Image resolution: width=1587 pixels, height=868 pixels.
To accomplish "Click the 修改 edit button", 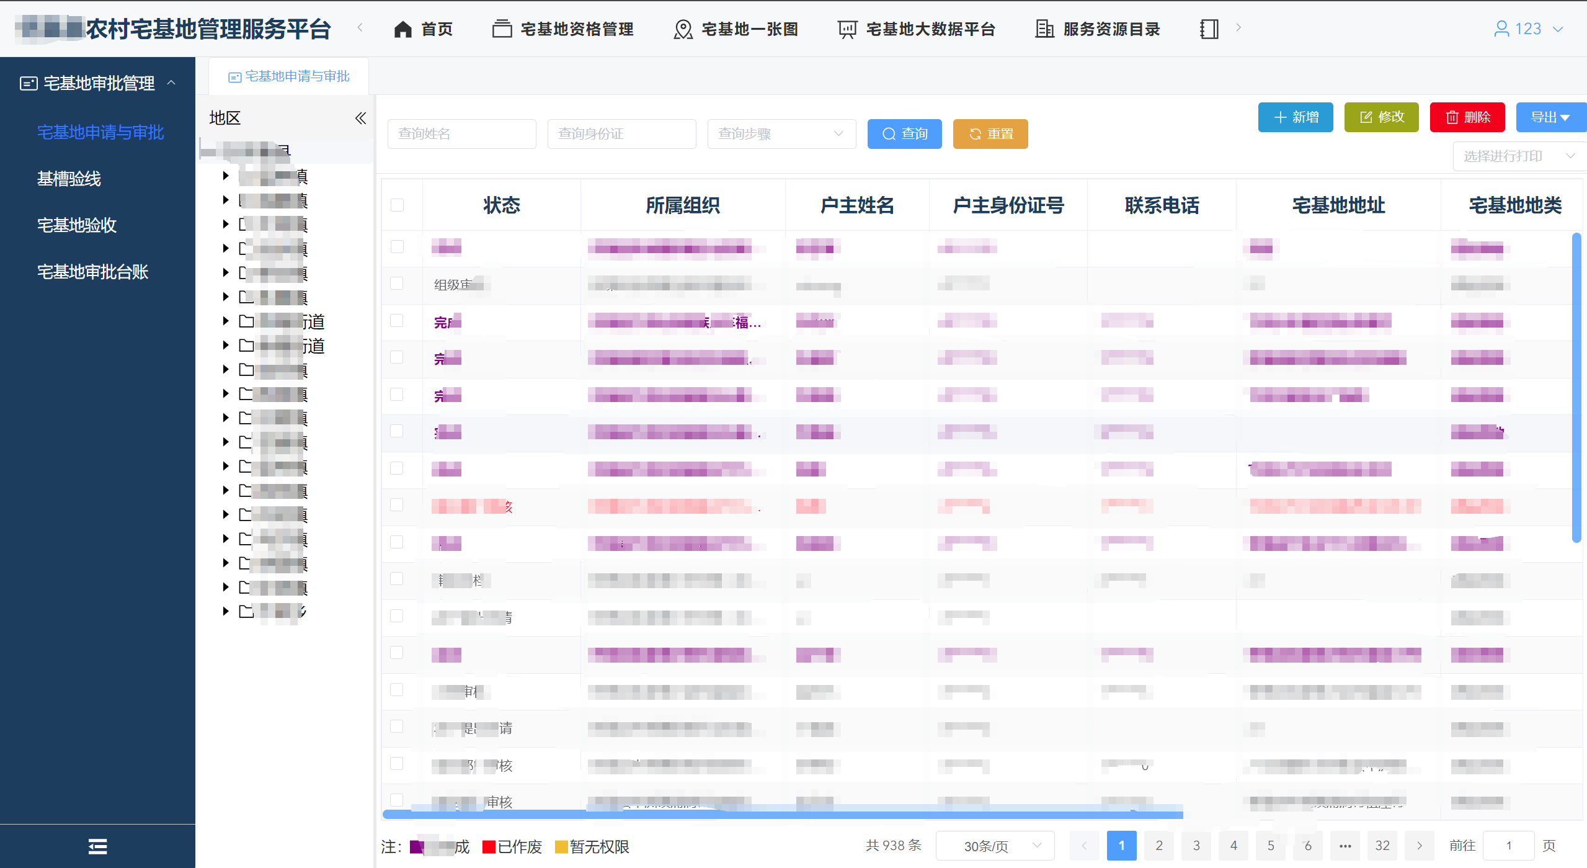I will [x=1381, y=117].
